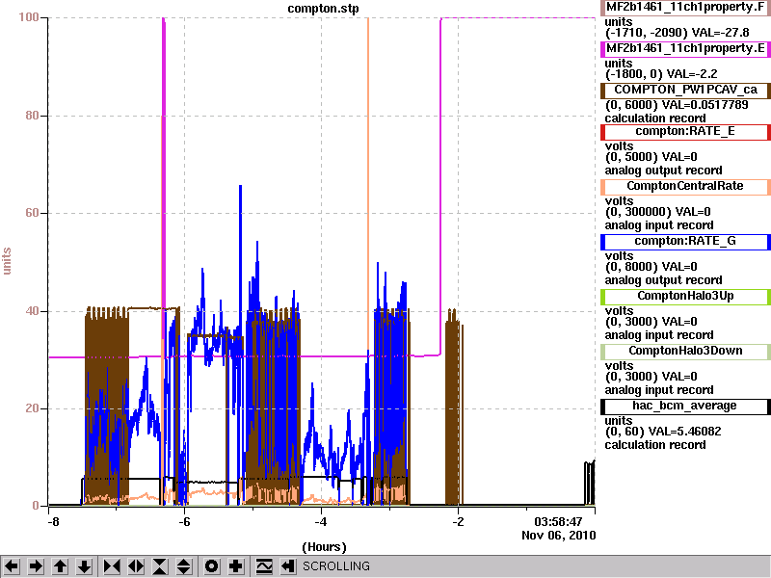This screenshot has width=771, height=578.
Task: Click the x-axis tick label -2
Action: click(458, 521)
